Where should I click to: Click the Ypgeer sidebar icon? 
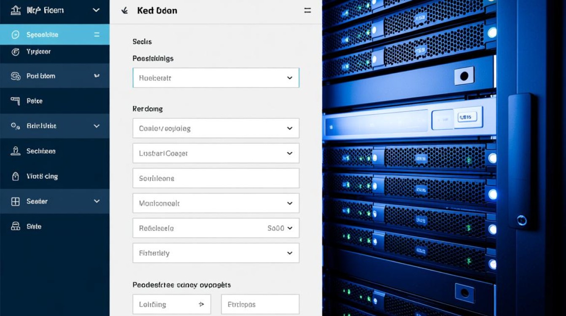pos(16,52)
